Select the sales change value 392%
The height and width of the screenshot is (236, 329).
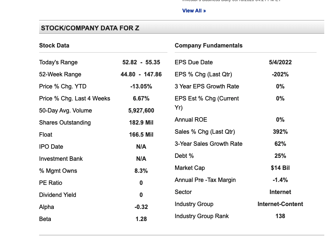click(280, 132)
